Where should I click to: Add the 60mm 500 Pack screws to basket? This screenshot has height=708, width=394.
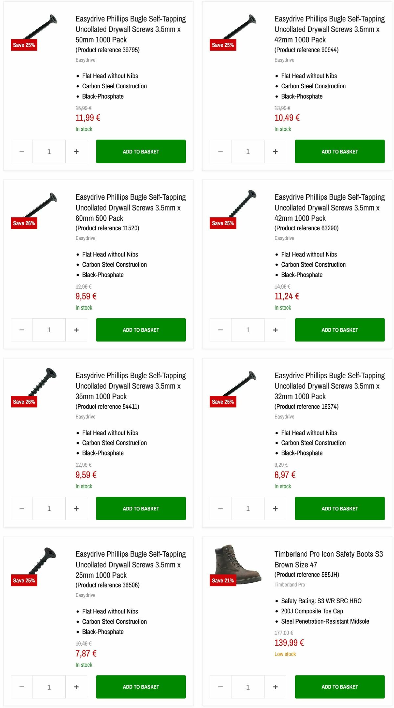click(x=141, y=329)
